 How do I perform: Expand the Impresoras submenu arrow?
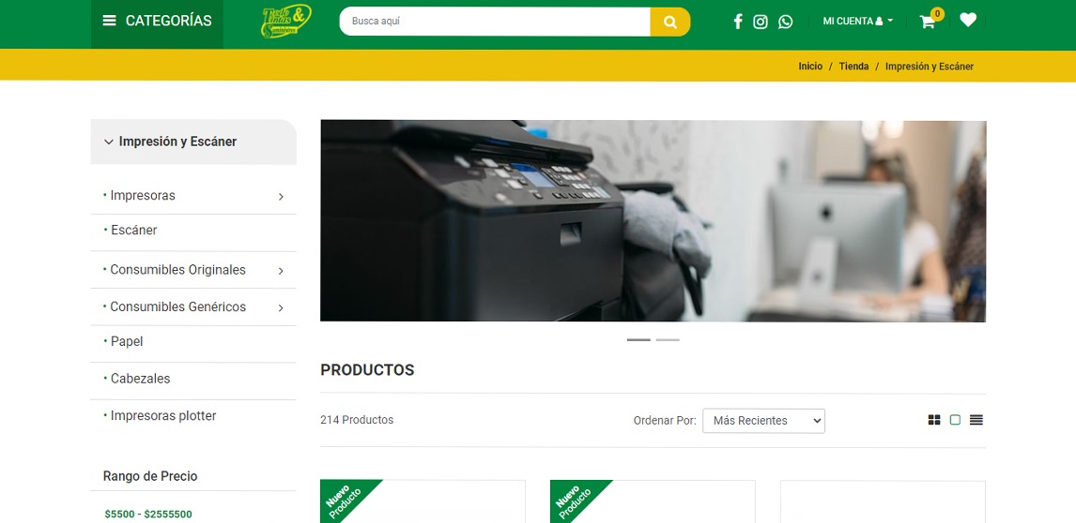coord(281,197)
